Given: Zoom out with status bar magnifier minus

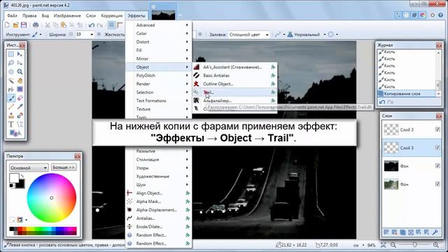Looking at the screenshot, I should (393, 245).
